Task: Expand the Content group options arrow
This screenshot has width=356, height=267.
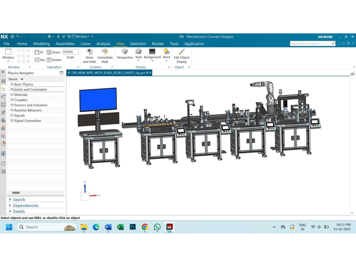Action: [x=112, y=67]
